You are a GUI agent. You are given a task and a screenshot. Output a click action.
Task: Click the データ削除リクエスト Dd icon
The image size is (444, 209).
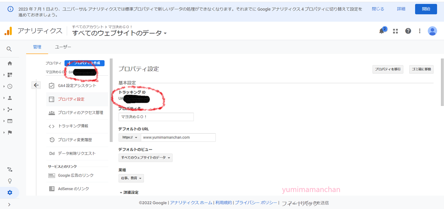point(52,153)
